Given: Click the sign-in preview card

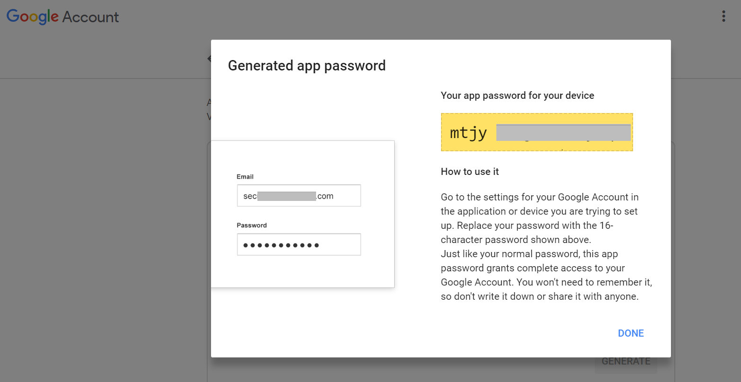Looking at the screenshot, I should pos(303,214).
